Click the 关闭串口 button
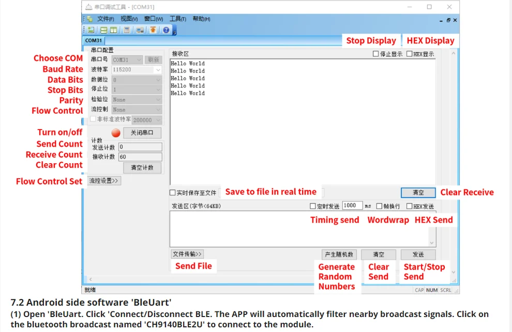Image resolution: width=512 pixels, height=332 pixels. (x=142, y=133)
